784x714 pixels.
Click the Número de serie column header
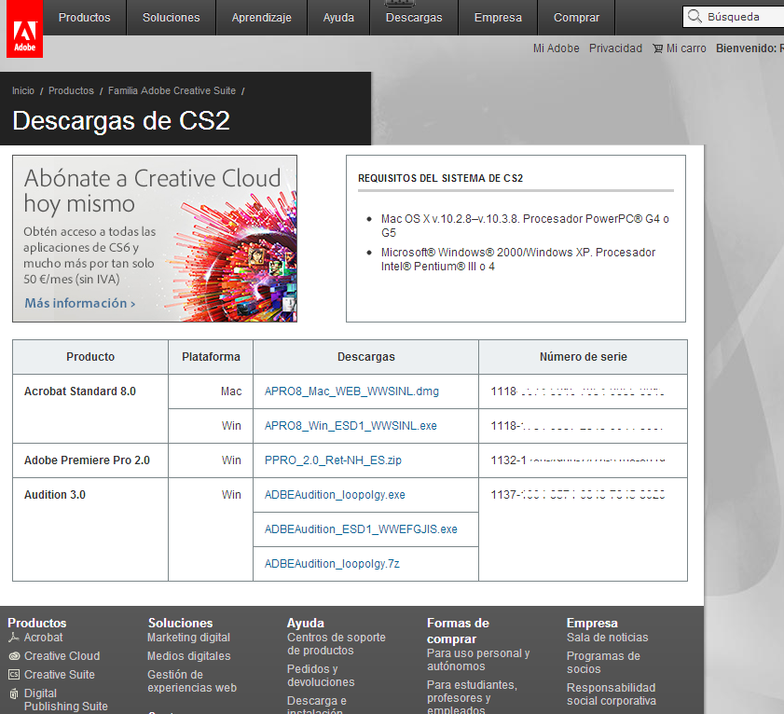(x=583, y=357)
